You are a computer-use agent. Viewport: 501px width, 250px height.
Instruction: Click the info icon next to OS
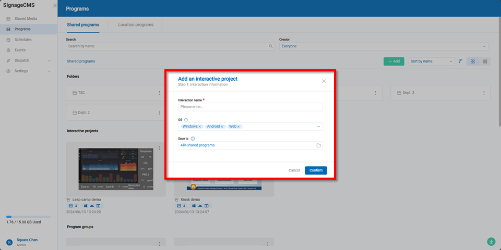pos(186,120)
